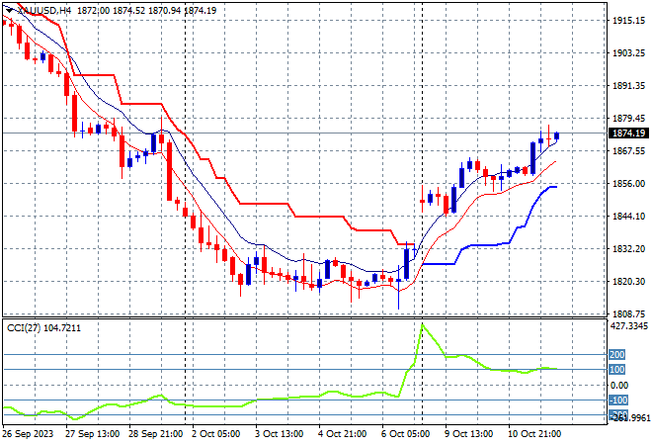Click the 26 Sep 2023 date label

tap(28, 434)
